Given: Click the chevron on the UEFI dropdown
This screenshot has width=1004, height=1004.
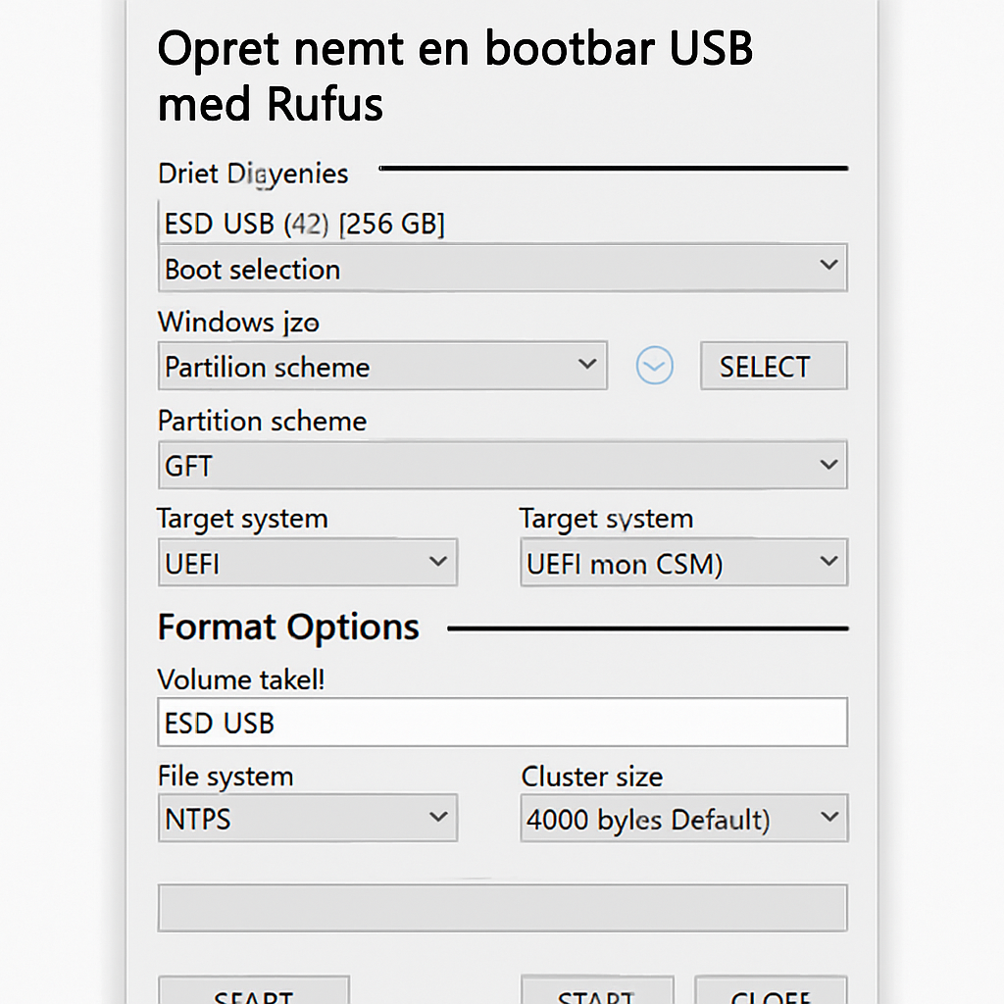Looking at the screenshot, I should pyautogui.click(x=438, y=562).
